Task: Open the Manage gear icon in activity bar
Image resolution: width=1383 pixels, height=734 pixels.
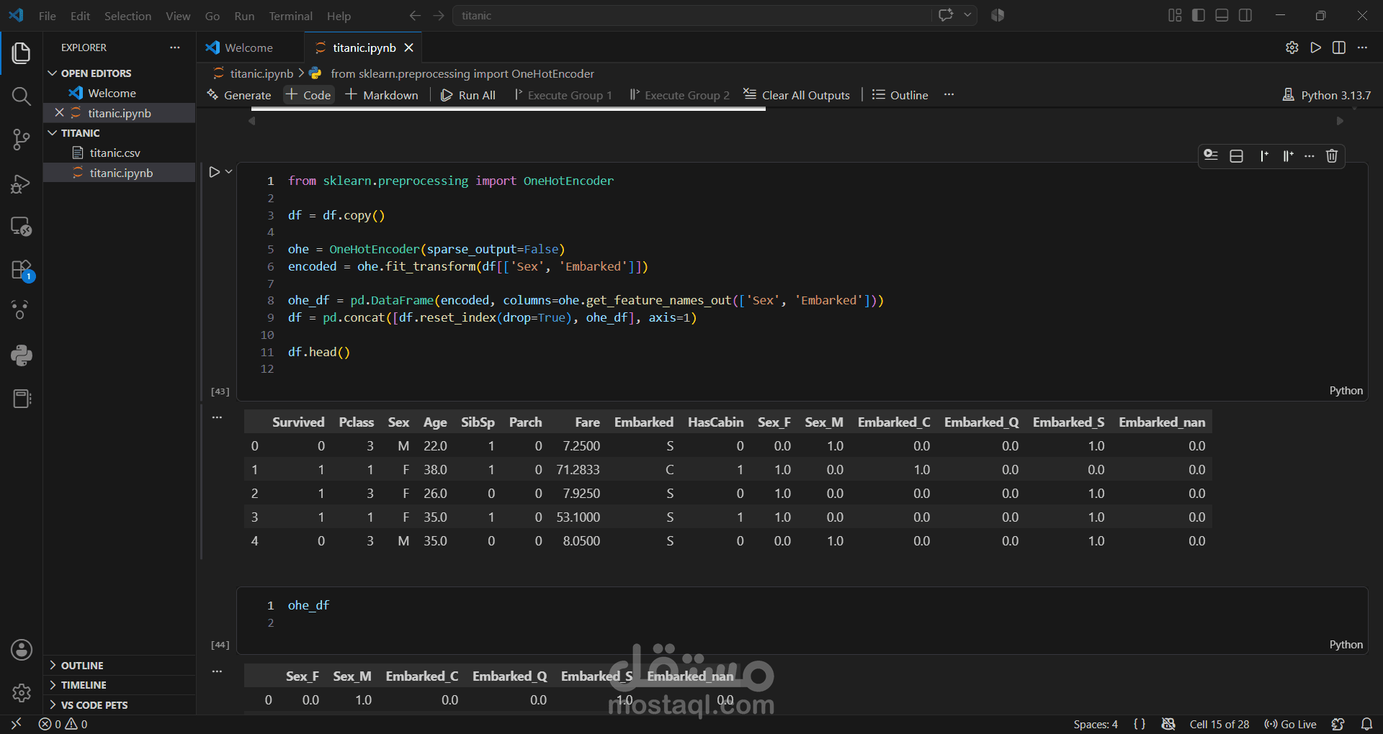Action: pyautogui.click(x=22, y=693)
